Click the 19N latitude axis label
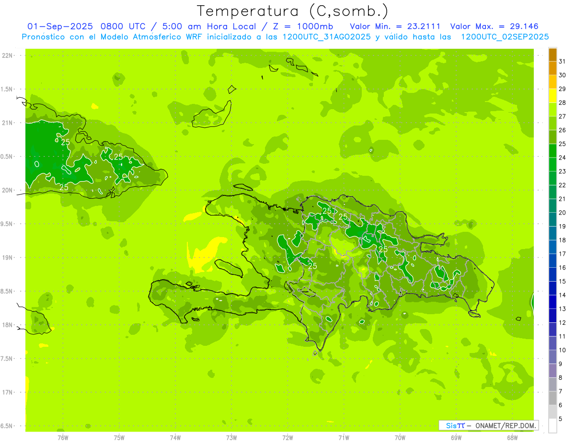Viewport: 575px width, 444px height. (x=8, y=257)
